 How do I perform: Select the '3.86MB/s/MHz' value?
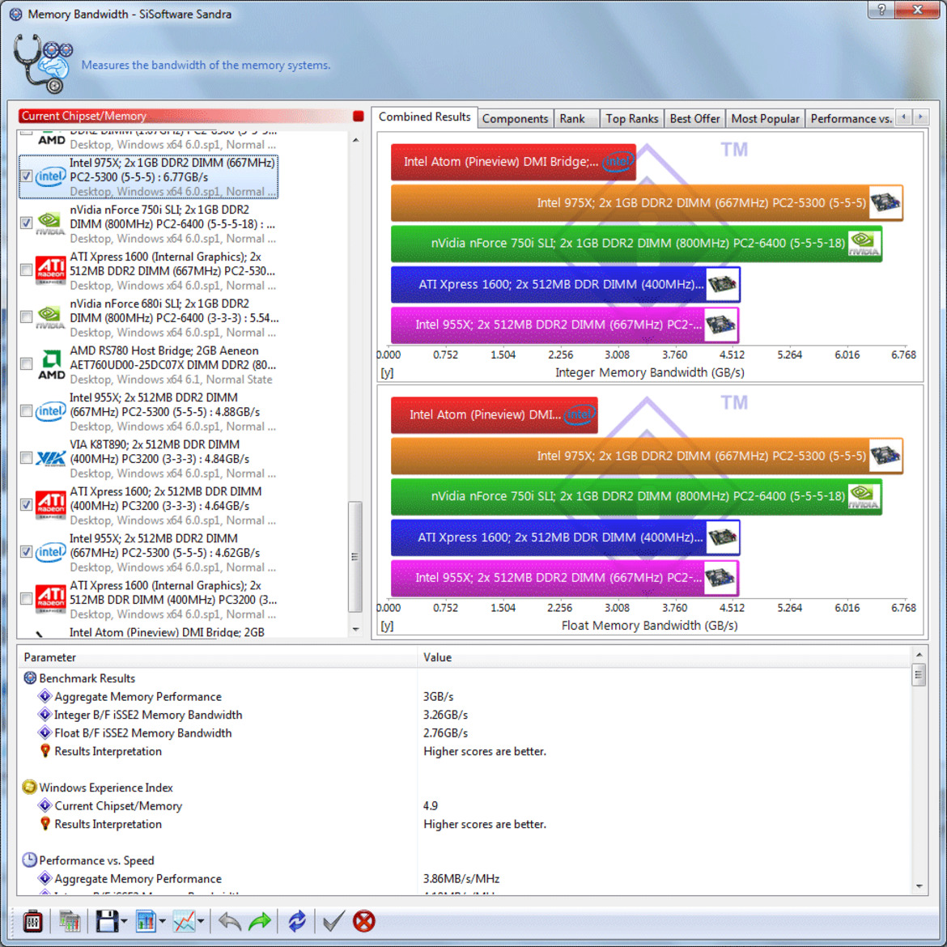click(461, 879)
